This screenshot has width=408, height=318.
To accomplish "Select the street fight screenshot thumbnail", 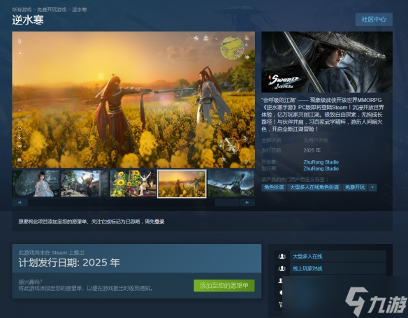I will 85,184.
